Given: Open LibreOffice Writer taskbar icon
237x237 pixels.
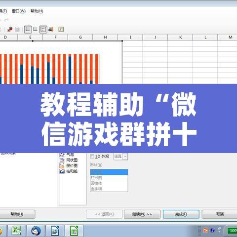Looking at the screenshot, I should (55, 231).
